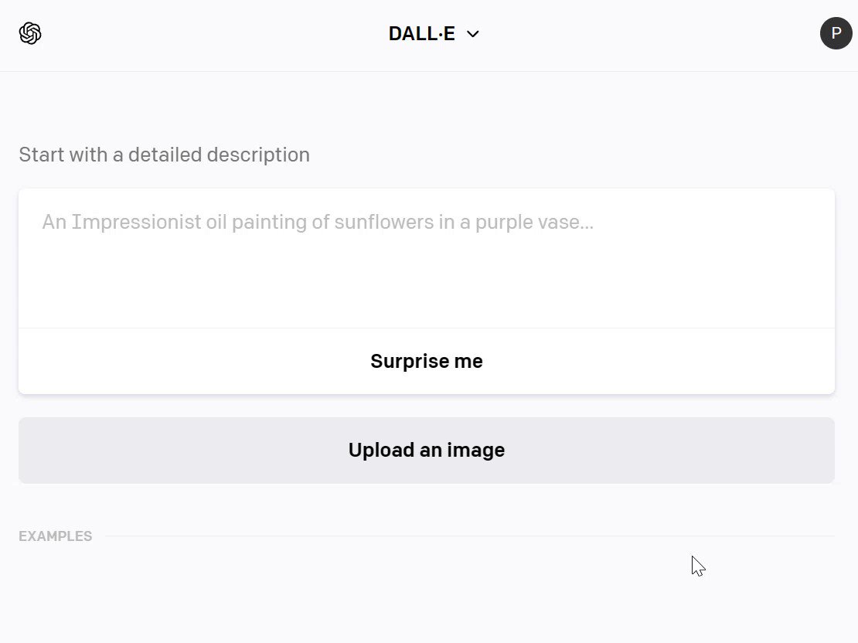Select the DALL·E product name in the header
The width and height of the screenshot is (858, 643).
422,34
